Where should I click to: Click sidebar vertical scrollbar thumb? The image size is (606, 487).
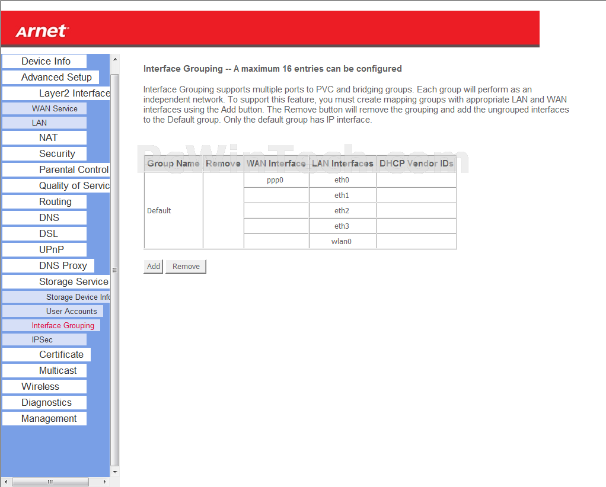click(x=115, y=270)
